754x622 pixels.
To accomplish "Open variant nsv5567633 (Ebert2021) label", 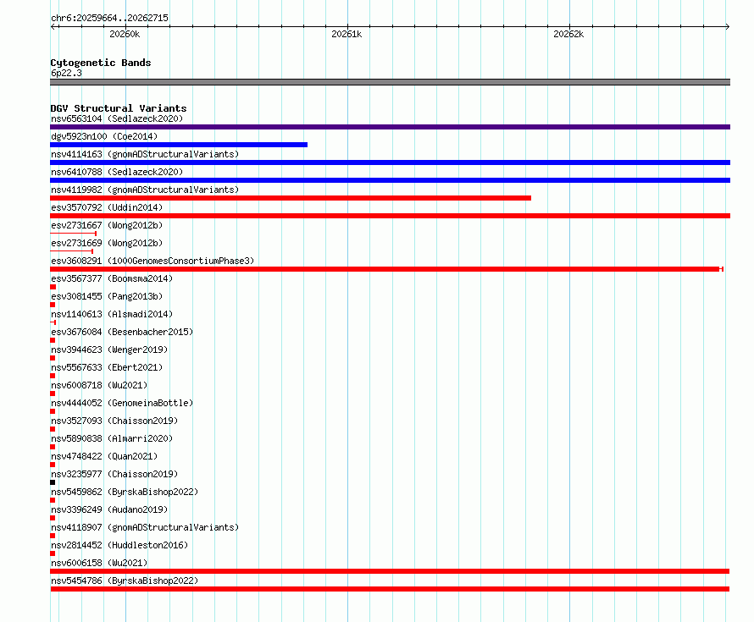I will pos(107,367).
